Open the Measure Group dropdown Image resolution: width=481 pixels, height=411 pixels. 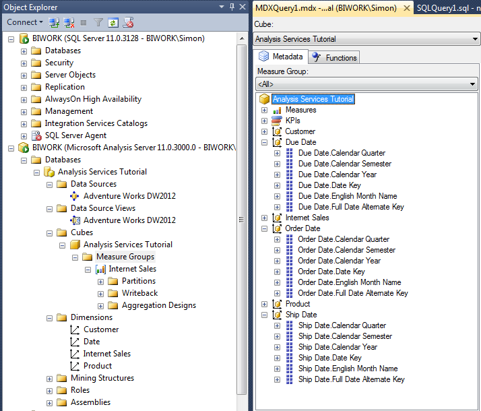coord(366,84)
